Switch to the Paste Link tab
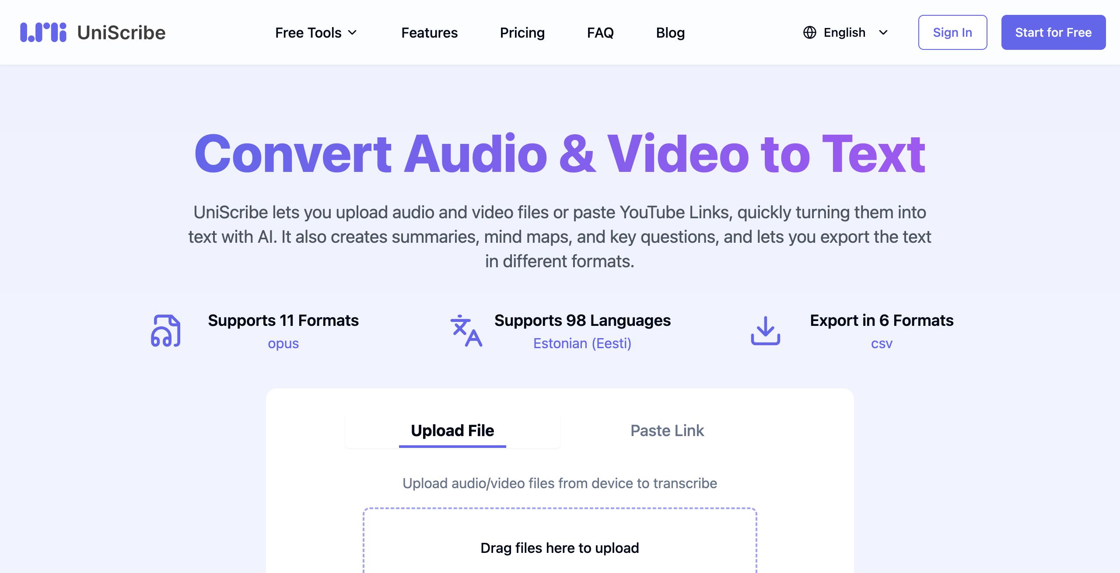This screenshot has height=573, width=1120. (667, 430)
